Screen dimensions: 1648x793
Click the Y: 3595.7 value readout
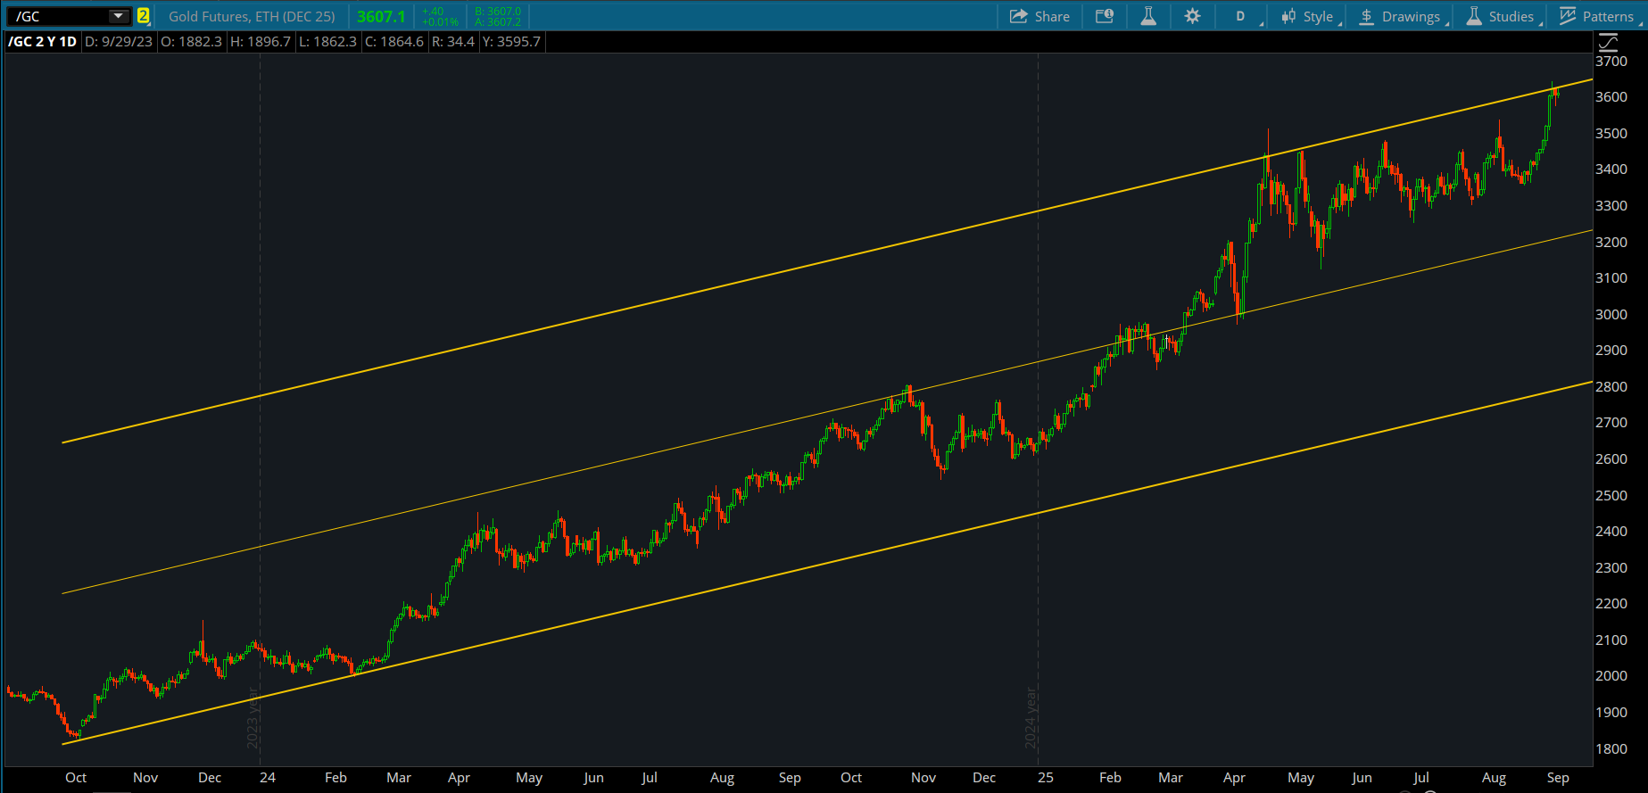511,41
